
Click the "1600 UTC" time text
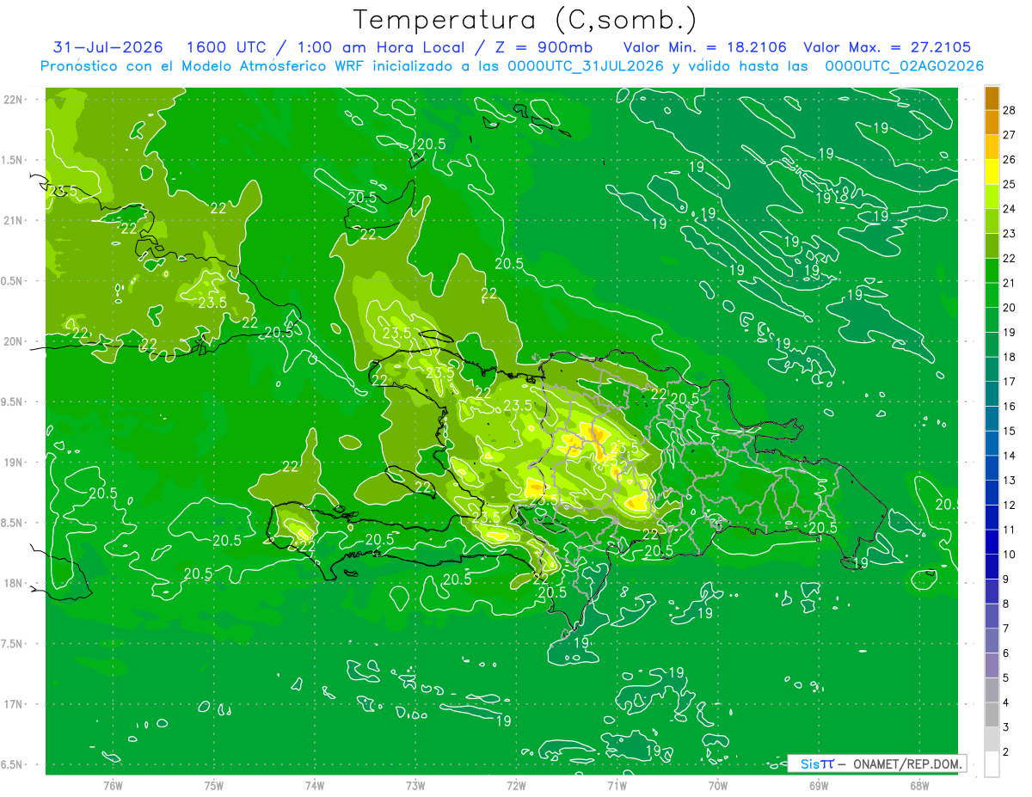pos(228,47)
